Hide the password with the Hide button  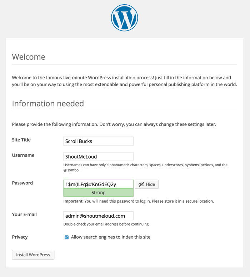coord(147,184)
